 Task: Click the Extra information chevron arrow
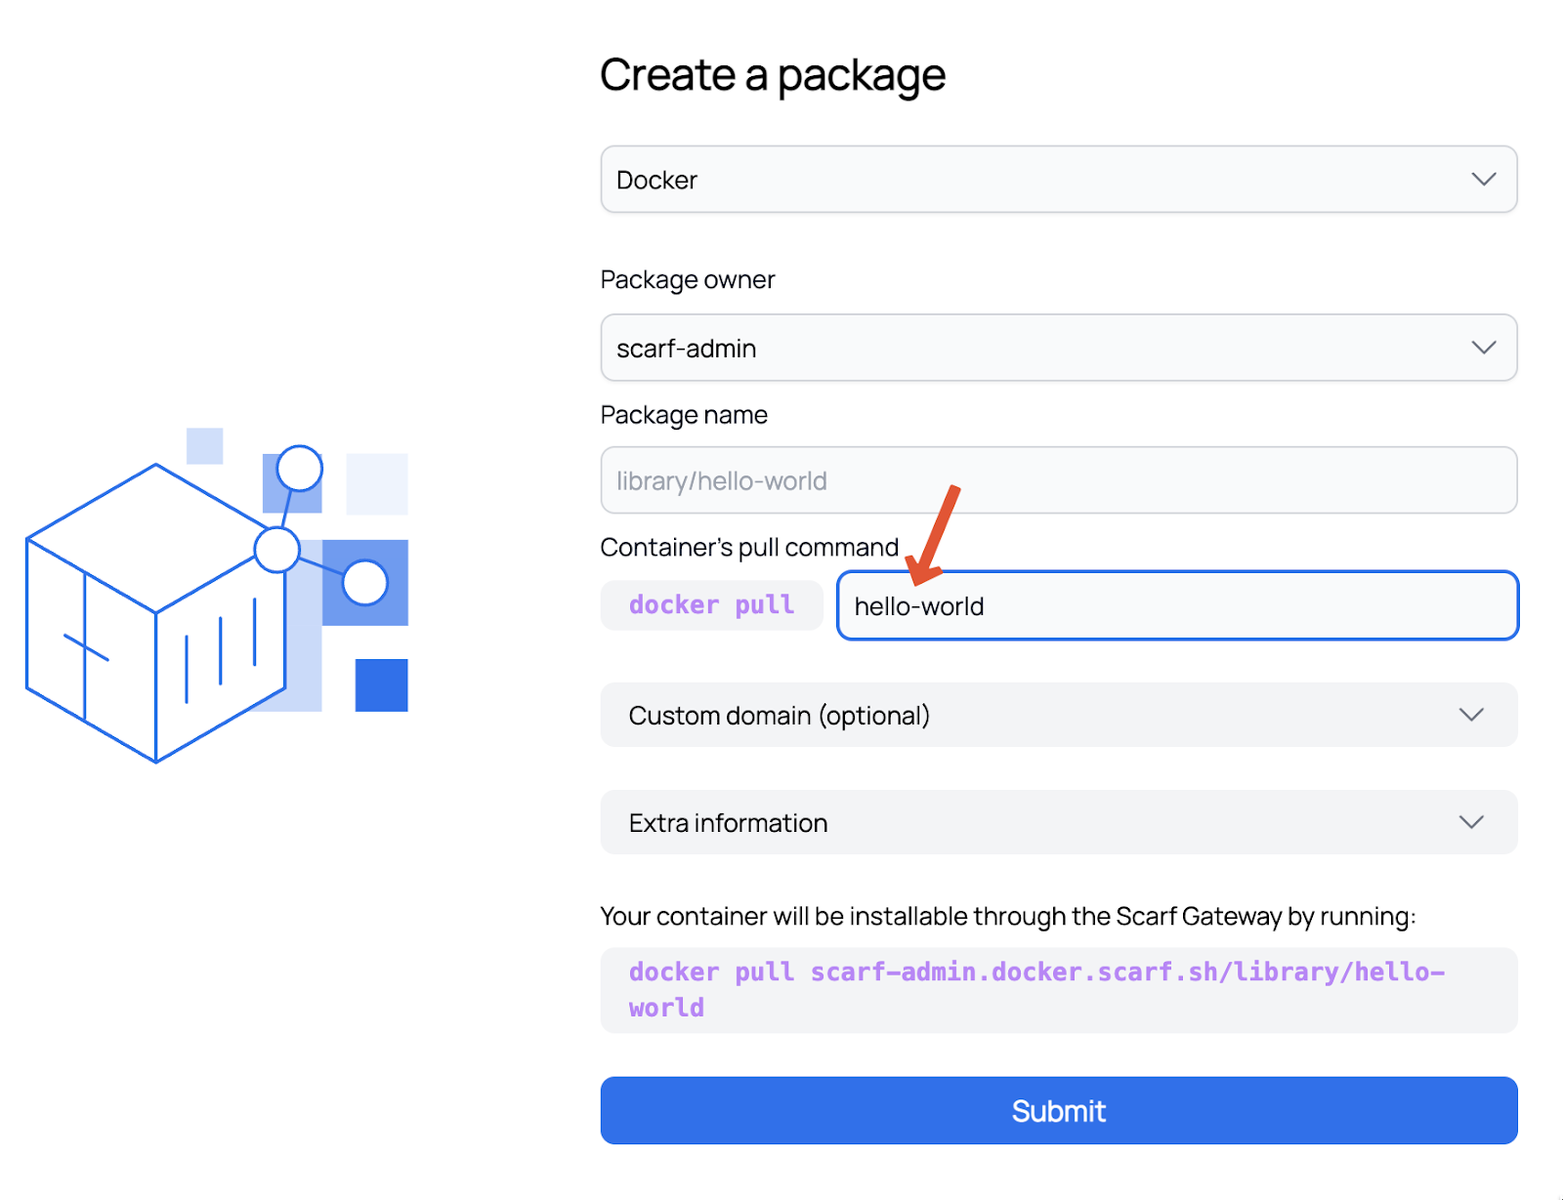click(1471, 822)
